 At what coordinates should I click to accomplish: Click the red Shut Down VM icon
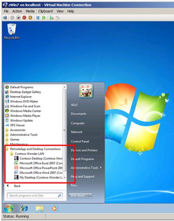tap(24, 18)
